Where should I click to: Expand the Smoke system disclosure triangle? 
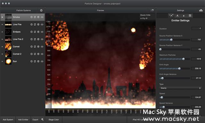[2, 17]
